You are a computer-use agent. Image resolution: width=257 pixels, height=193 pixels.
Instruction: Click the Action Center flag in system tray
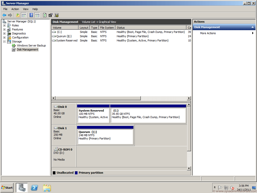(220, 187)
